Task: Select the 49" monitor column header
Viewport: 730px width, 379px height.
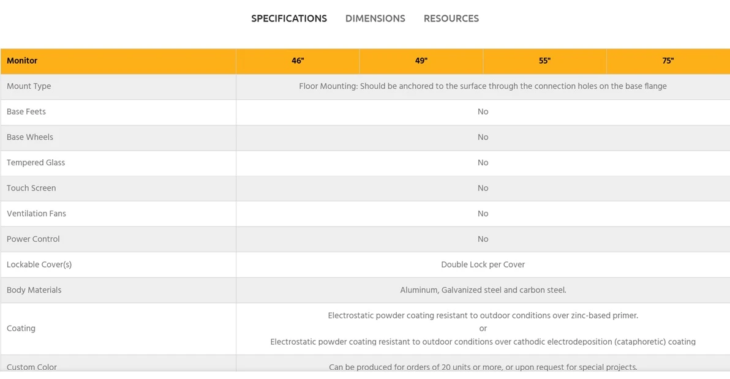Action: (421, 61)
